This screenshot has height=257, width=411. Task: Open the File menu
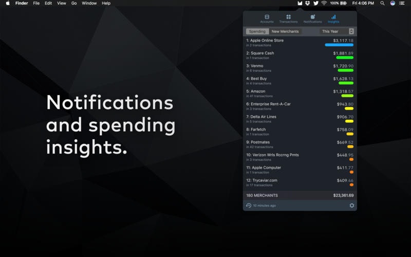click(x=36, y=3)
